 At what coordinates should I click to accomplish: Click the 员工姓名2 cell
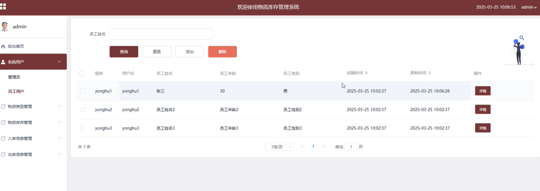pyautogui.click(x=166, y=110)
